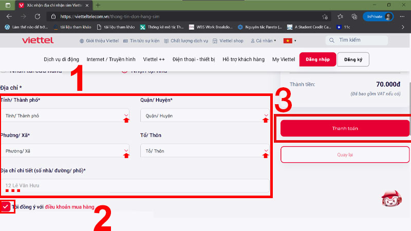Open browser settings three-dot menu
Screen dimensions: 411x231
point(402,16)
